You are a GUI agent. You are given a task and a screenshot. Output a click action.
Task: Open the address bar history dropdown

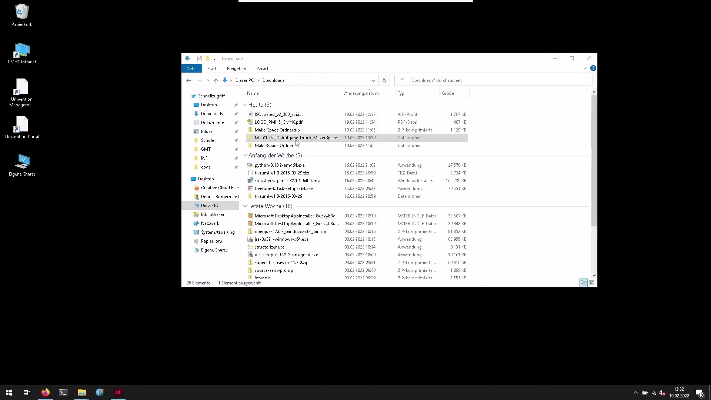(x=373, y=80)
